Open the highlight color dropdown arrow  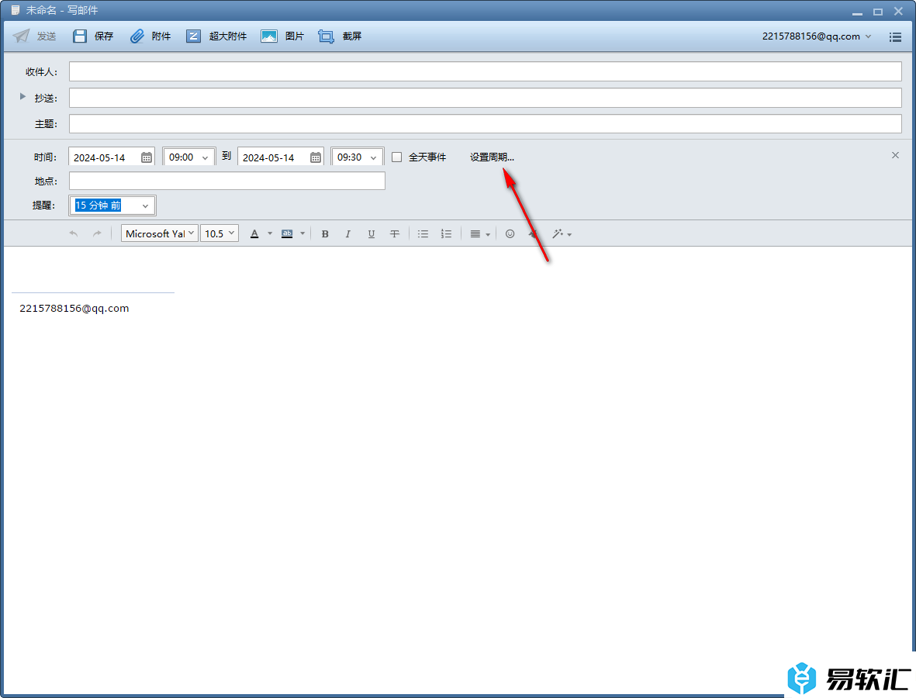click(302, 233)
